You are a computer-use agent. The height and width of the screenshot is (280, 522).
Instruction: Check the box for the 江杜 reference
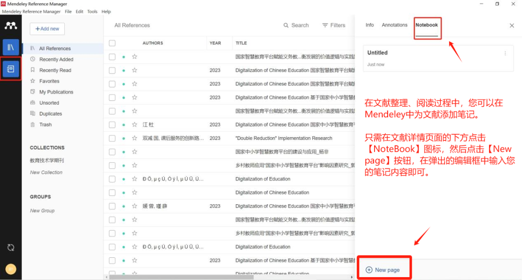[x=112, y=125]
